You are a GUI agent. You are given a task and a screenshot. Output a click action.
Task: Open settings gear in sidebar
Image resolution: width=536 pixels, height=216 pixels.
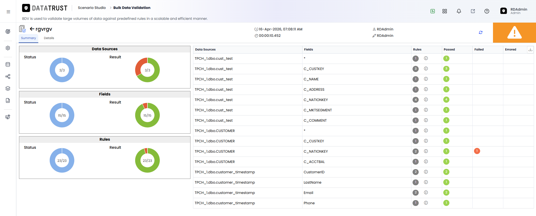coord(8,48)
